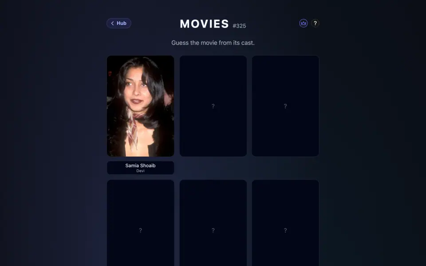Click the #325 puzzle number
This screenshot has height=266, width=426.
(x=239, y=26)
